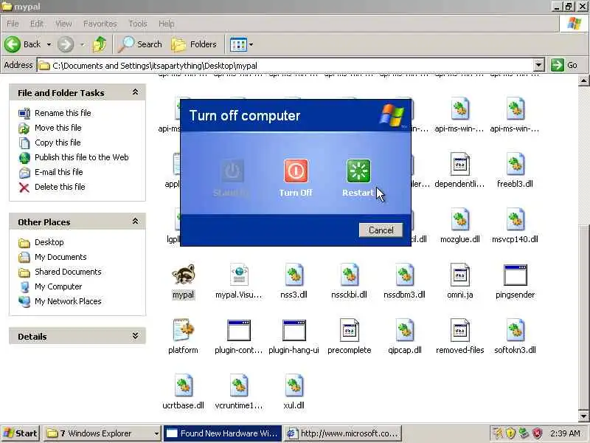This screenshot has width=590, height=443.
Task: Select the qipcap.dll file icon
Action: tap(404, 330)
